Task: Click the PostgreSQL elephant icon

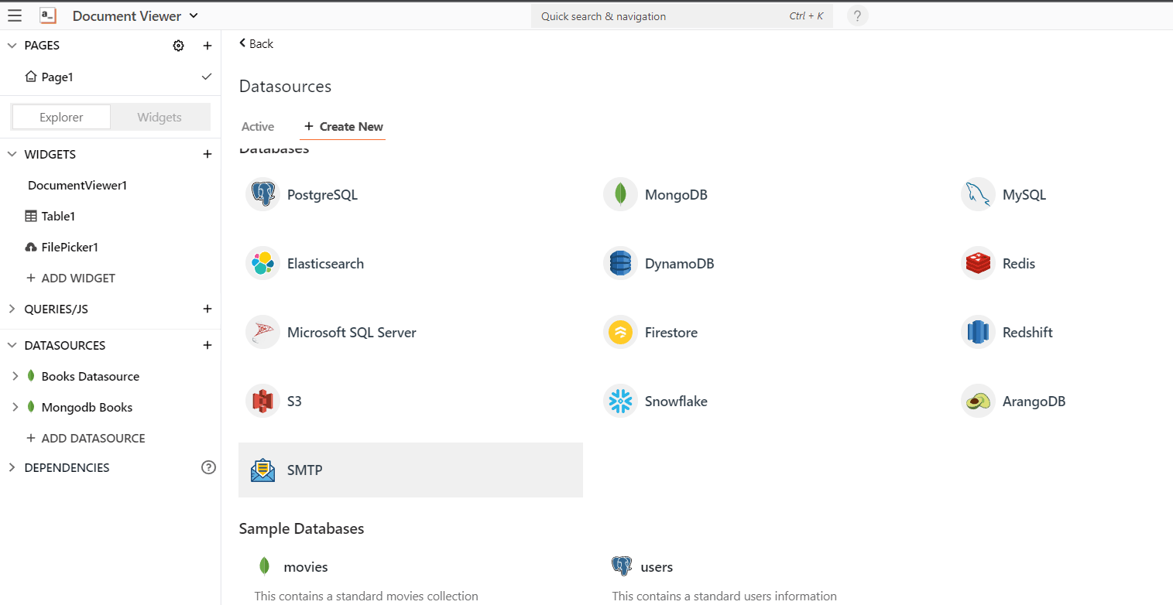Action: coord(262,194)
